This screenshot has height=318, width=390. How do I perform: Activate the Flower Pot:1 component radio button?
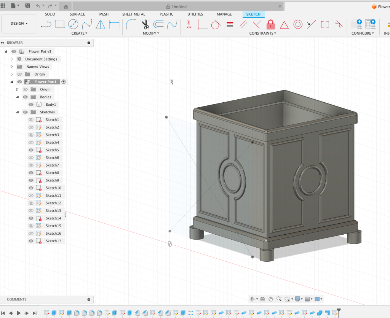click(x=64, y=82)
